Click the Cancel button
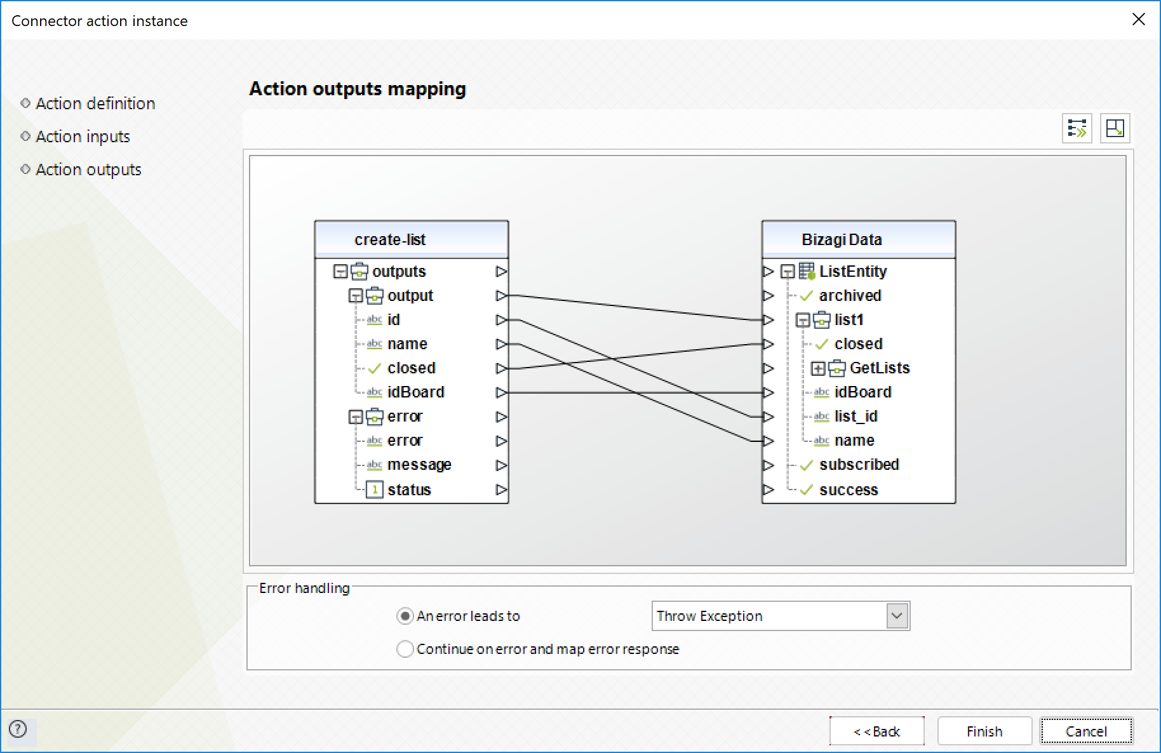1161x753 pixels. pyautogui.click(x=1086, y=731)
